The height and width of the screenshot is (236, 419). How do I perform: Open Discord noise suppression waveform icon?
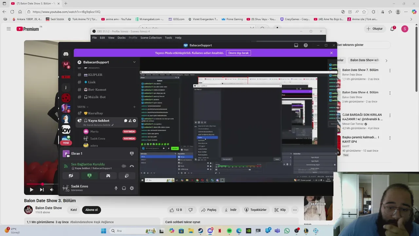point(124,166)
